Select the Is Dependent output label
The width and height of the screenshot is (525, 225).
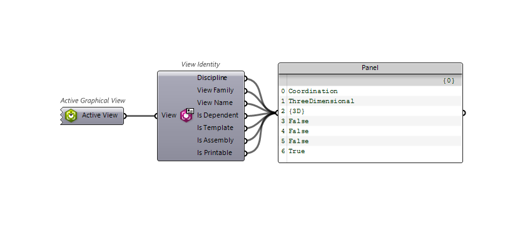pos(218,115)
